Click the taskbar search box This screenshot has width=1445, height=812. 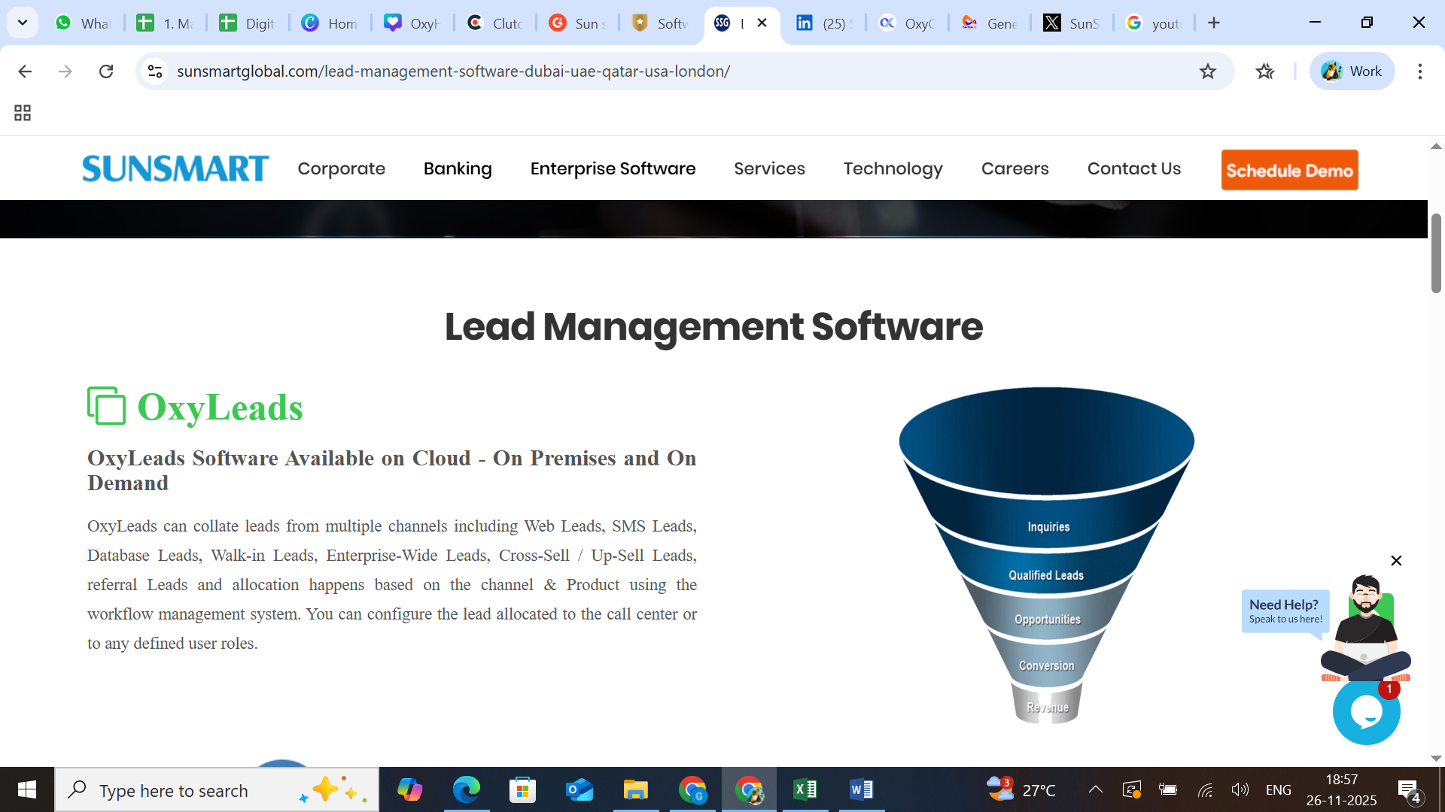(217, 789)
